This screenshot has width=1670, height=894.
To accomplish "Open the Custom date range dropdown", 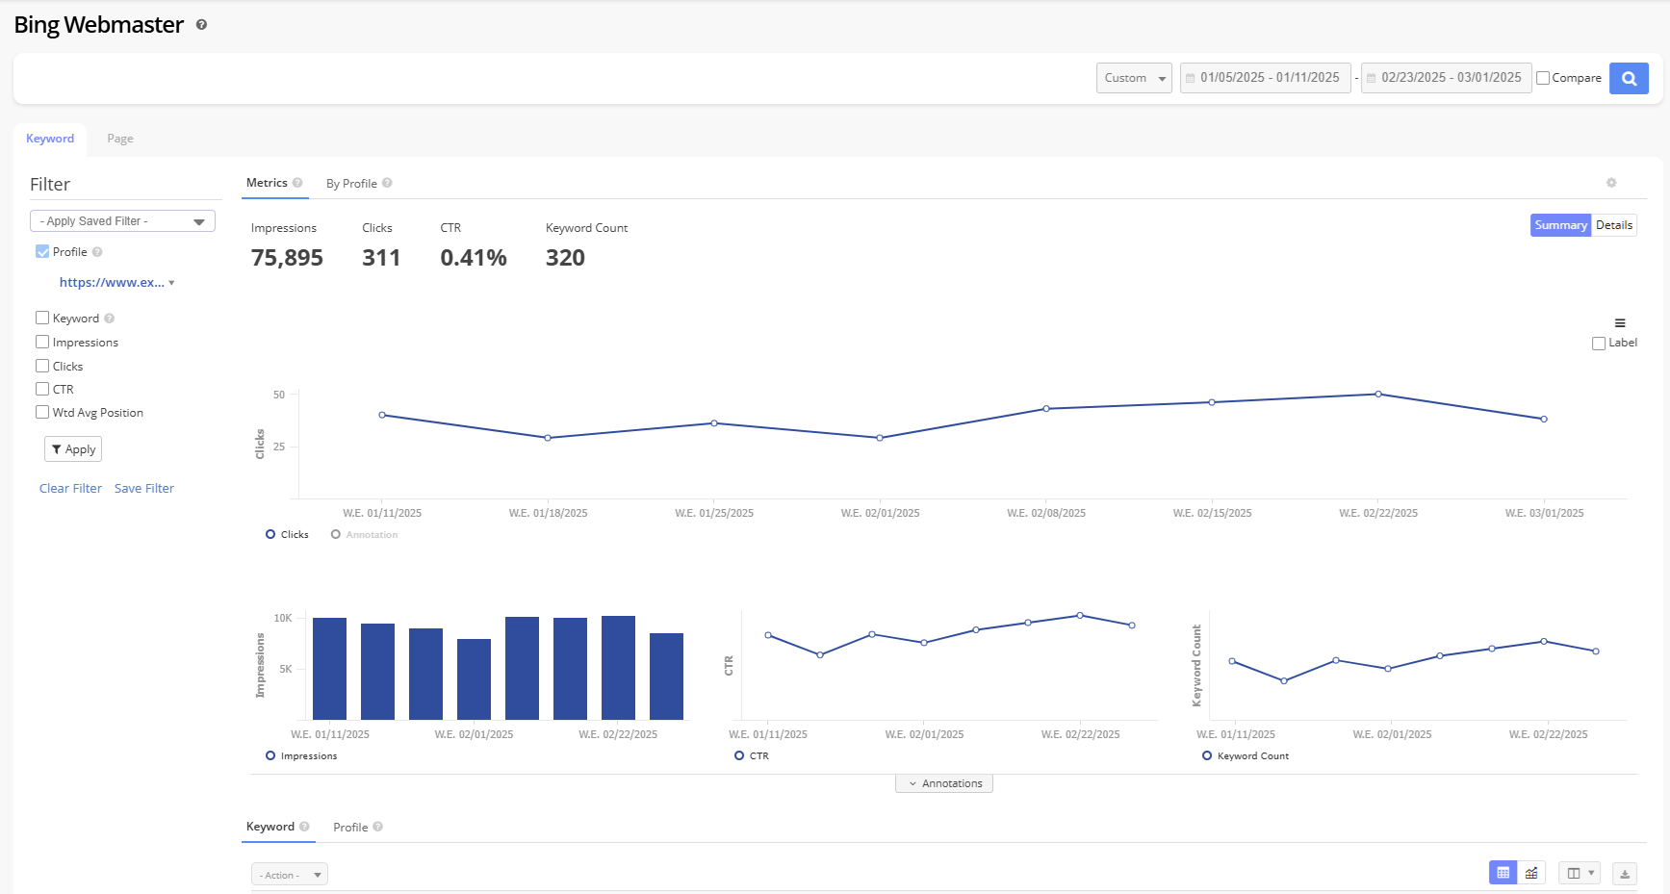I will [1134, 78].
